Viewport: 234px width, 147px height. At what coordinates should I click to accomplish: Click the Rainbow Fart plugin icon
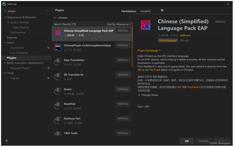point(58,120)
